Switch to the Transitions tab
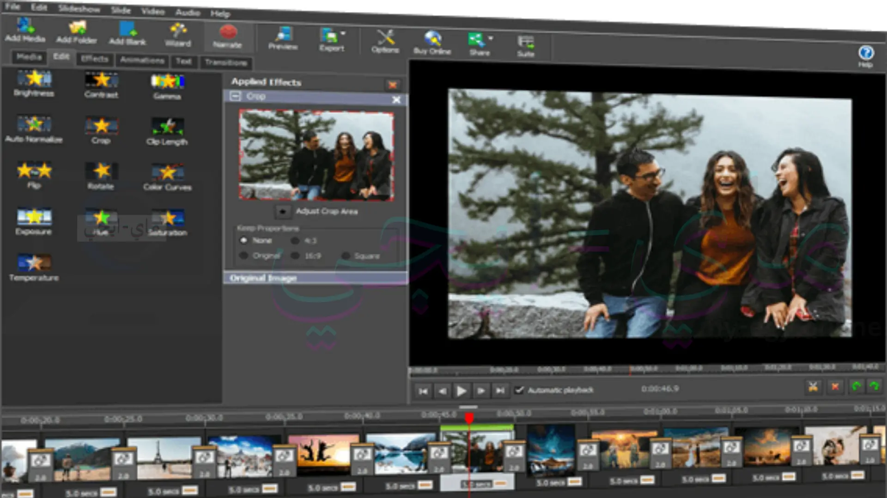 coord(226,62)
